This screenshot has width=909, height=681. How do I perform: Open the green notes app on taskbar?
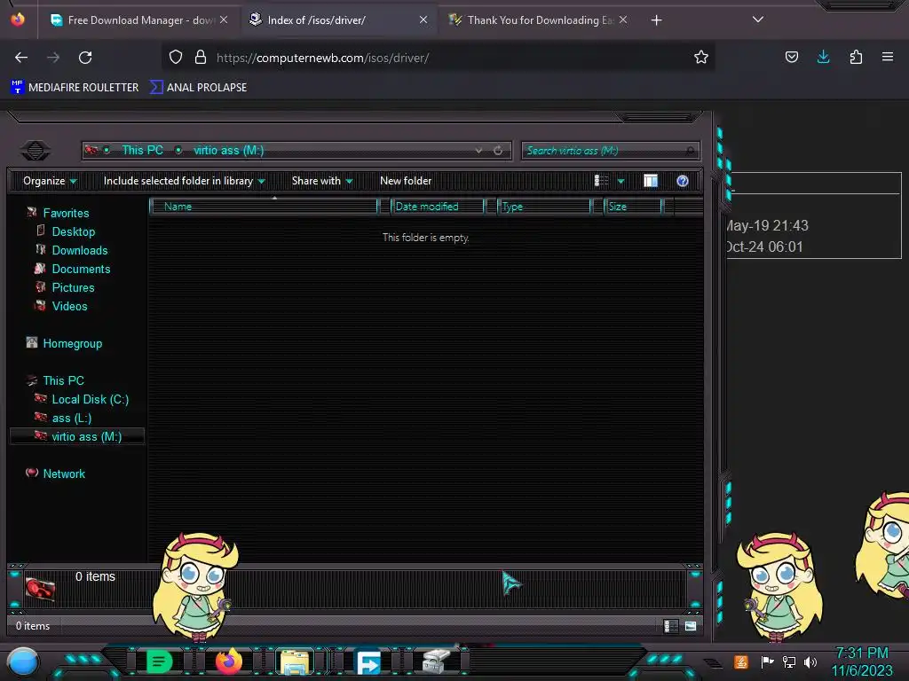160,661
